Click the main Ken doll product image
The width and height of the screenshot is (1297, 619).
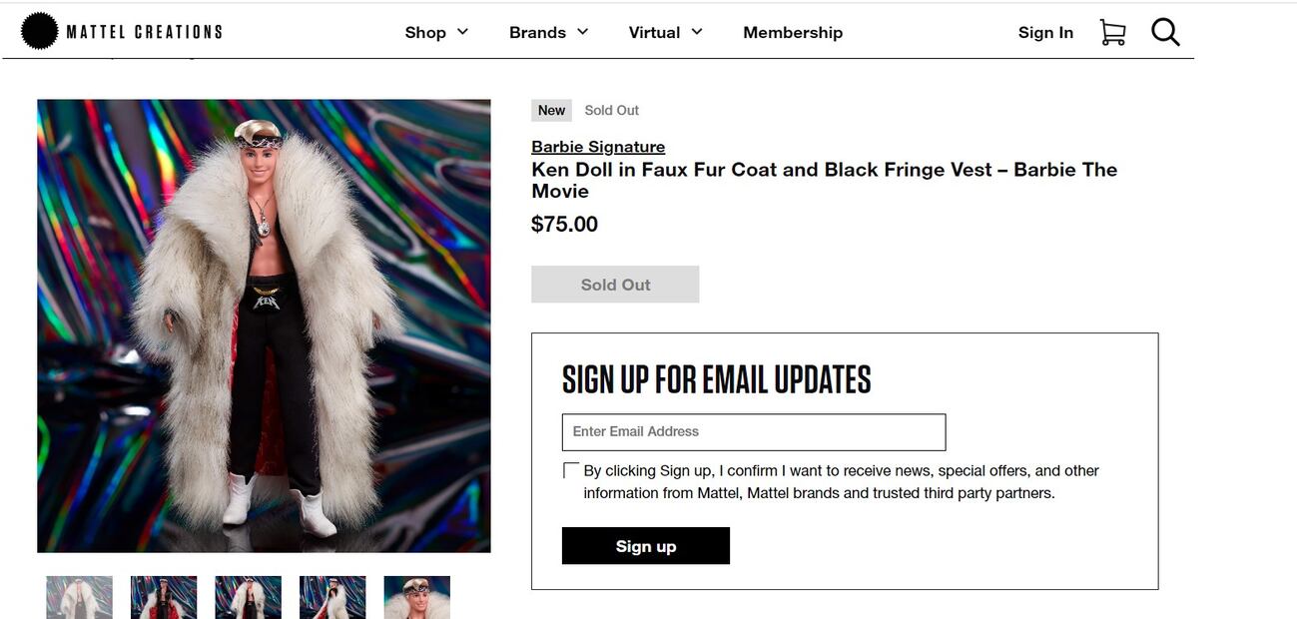[x=264, y=325]
